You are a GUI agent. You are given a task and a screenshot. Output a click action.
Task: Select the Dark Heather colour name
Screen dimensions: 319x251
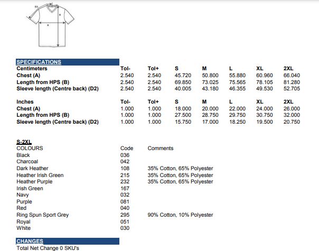[32, 169]
